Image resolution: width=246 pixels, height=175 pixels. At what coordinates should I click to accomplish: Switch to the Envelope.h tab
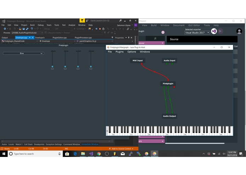(x=40, y=38)
